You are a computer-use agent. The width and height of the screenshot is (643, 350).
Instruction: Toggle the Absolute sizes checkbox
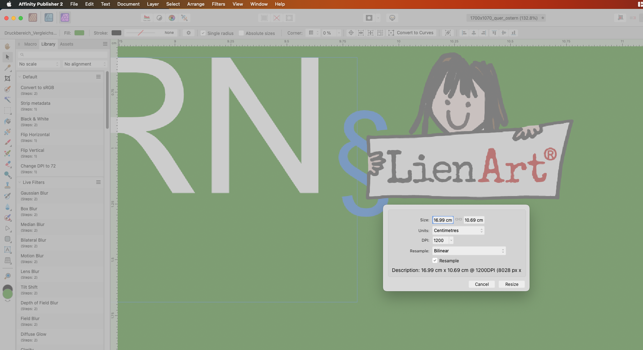coord(241,33)
